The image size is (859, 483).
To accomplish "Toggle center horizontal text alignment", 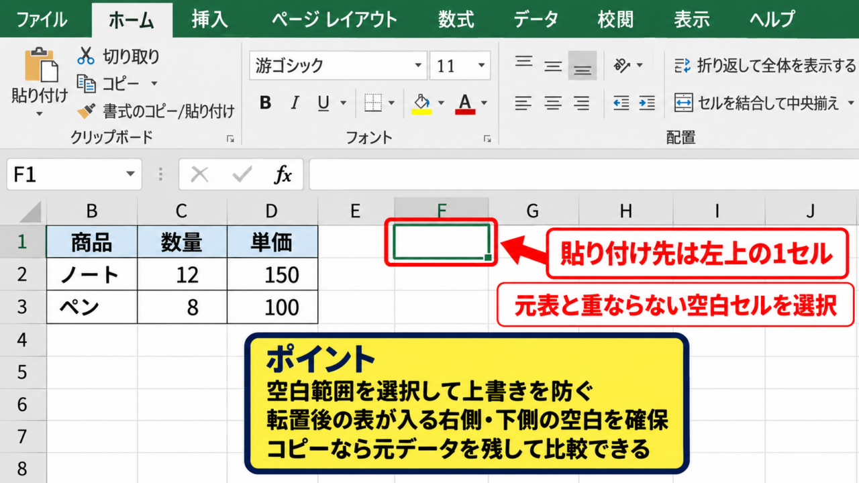I will click(553, 103).
